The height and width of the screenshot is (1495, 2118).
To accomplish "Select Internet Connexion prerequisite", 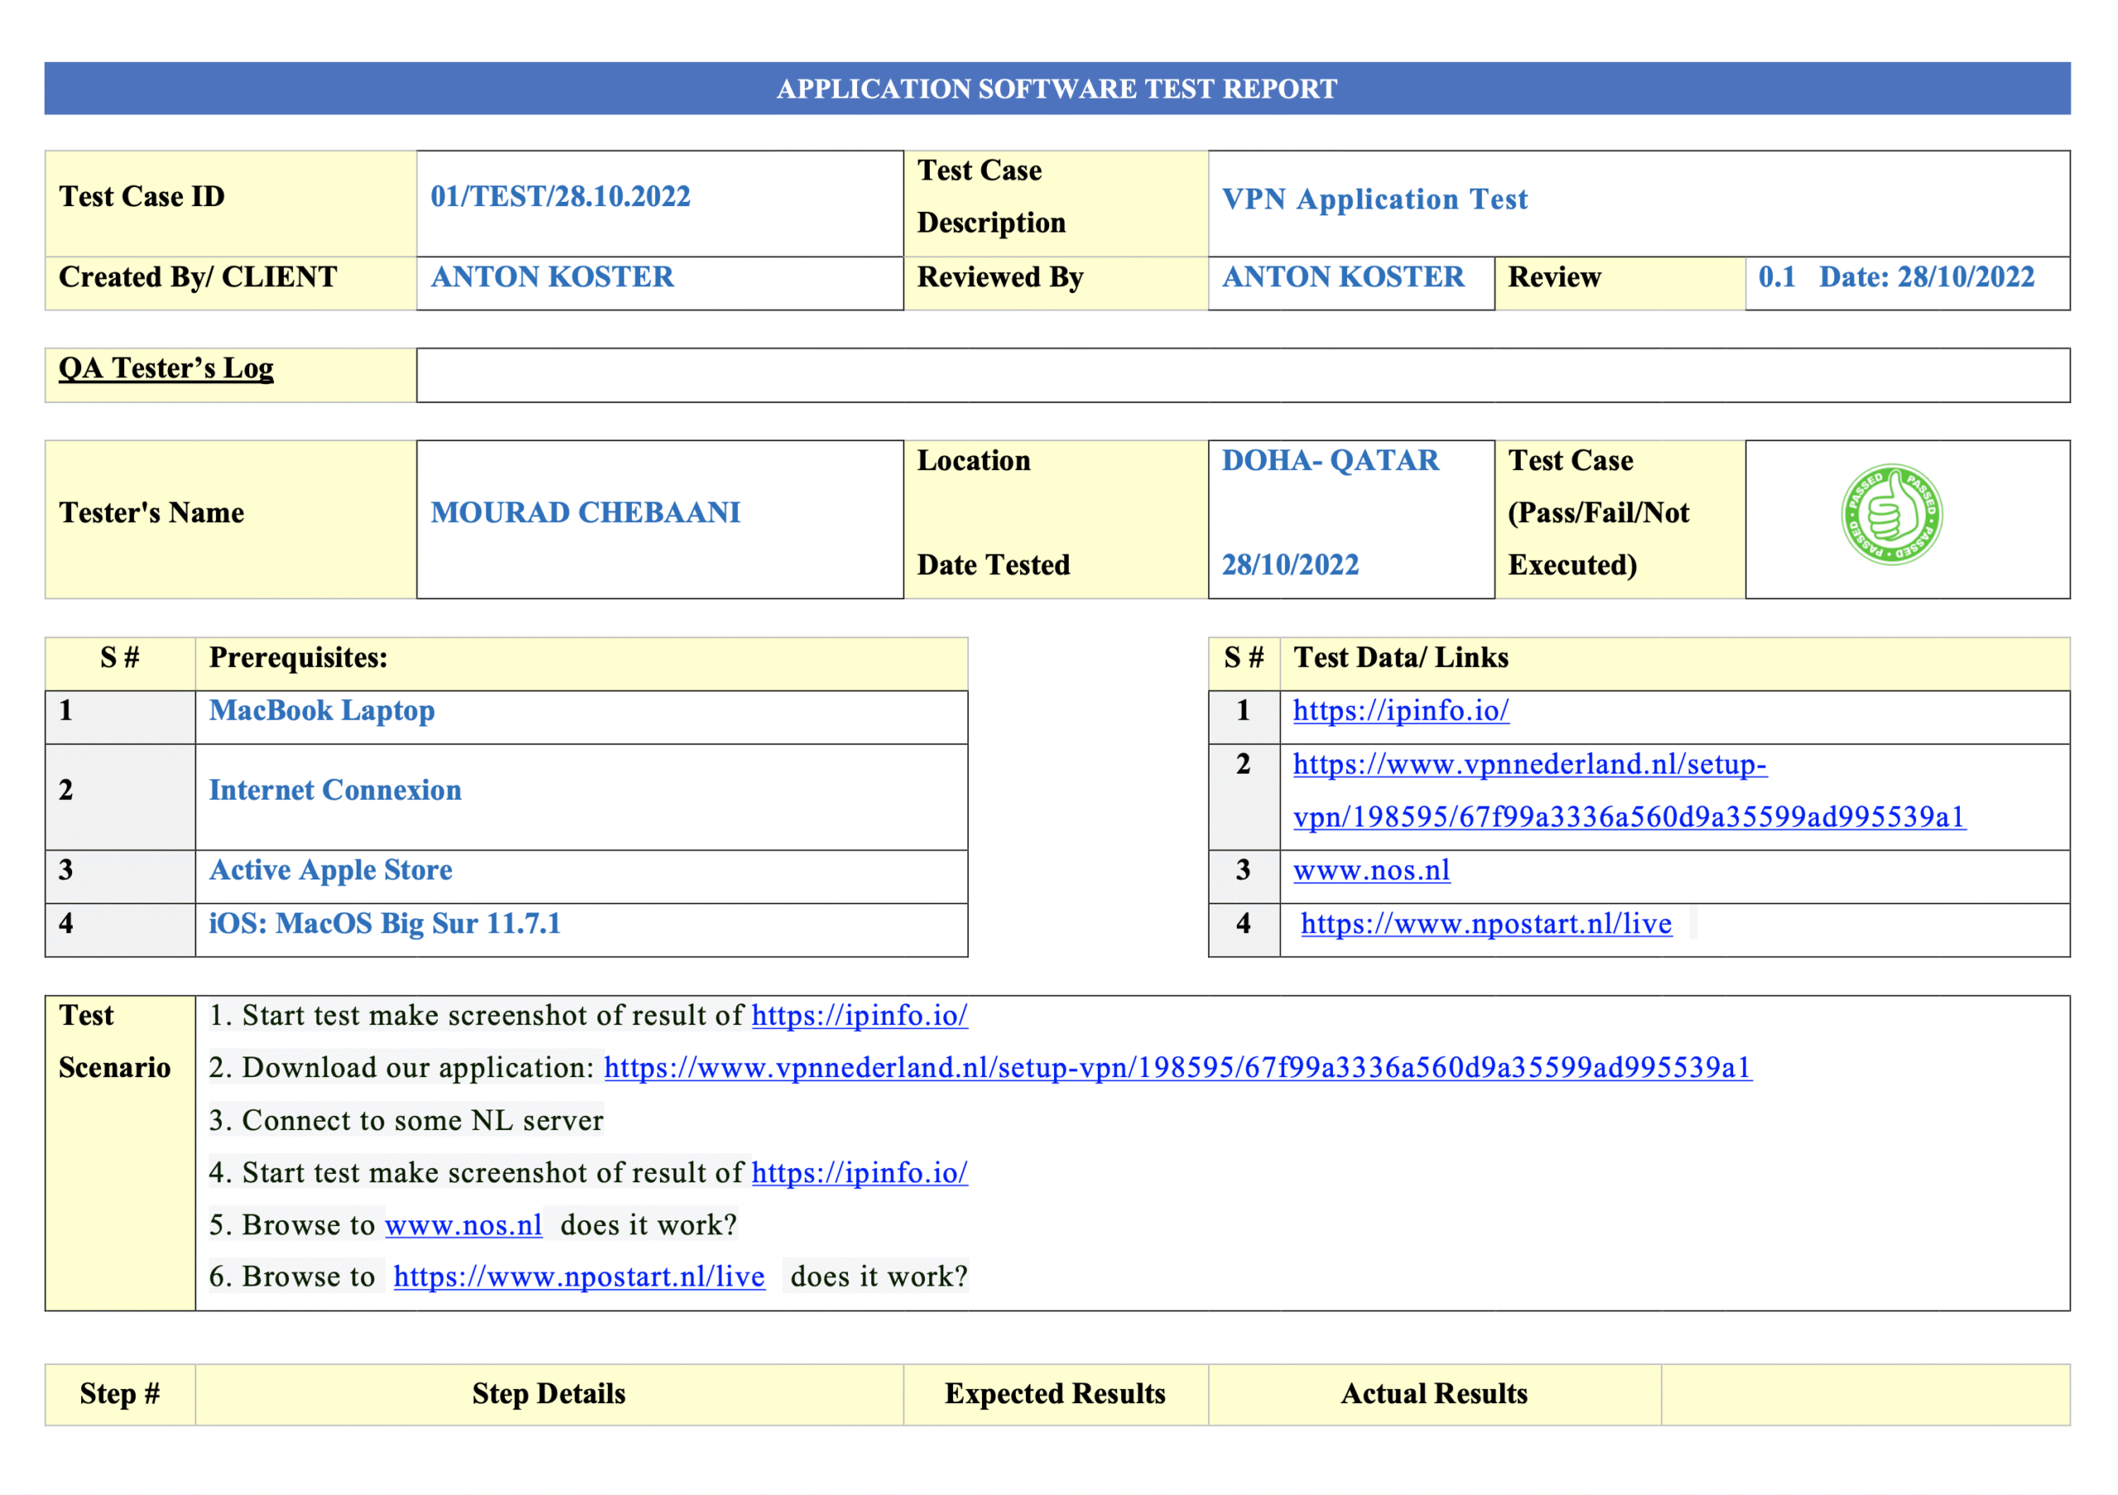I will (x=335, y=790).
